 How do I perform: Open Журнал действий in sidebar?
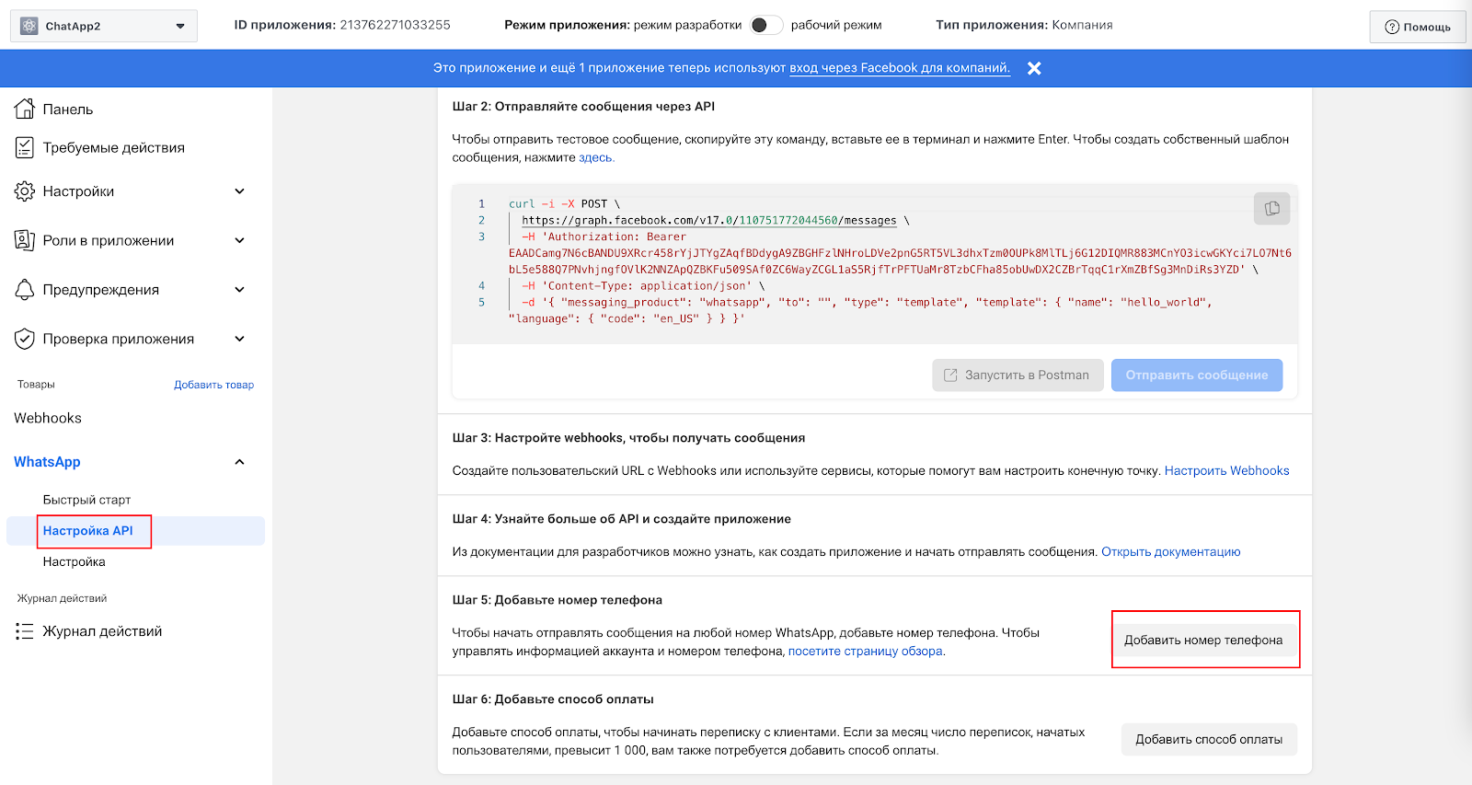(102, 631)
